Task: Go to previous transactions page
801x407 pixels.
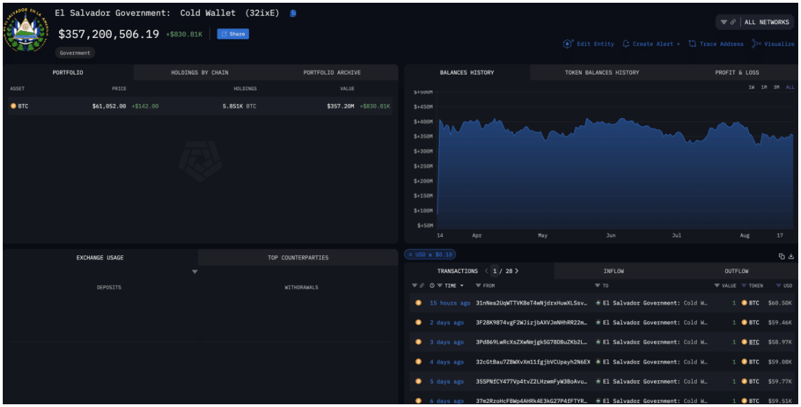Action: click(486, 271)
